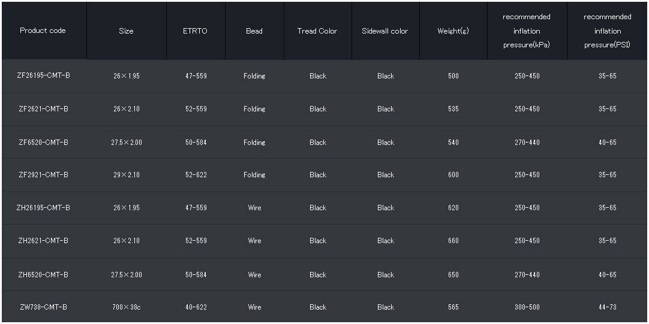649x324 pixels.
Task: Click the Product code column header
Action: tap(43, 31)
